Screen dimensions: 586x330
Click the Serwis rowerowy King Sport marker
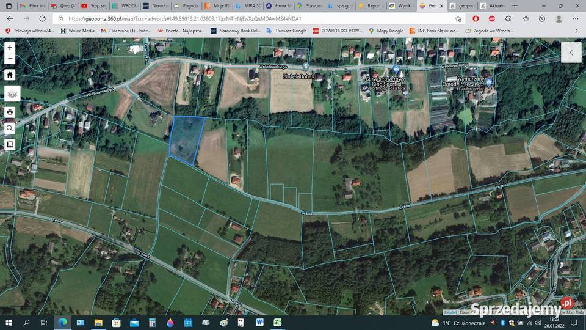pyautogui.click(x=396, y=70)
